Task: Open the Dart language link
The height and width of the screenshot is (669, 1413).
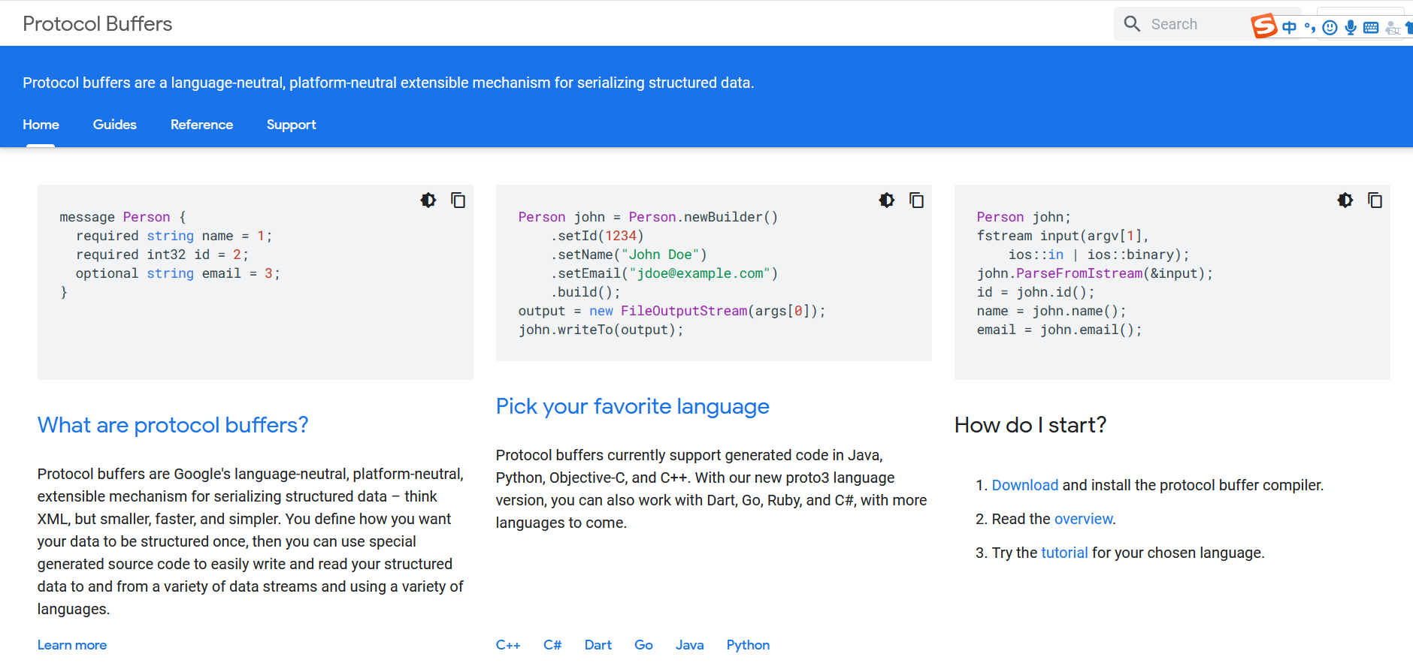Action: (598, 645)
